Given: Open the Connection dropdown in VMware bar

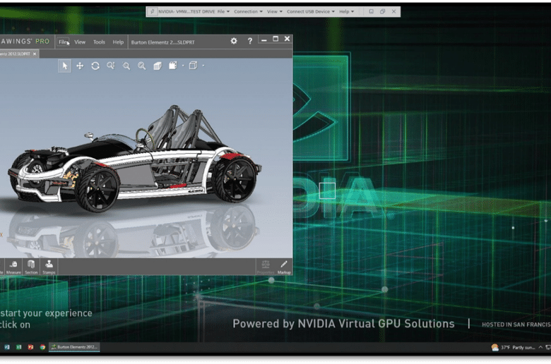Looking at the screenshot, I should click(248, 11).
